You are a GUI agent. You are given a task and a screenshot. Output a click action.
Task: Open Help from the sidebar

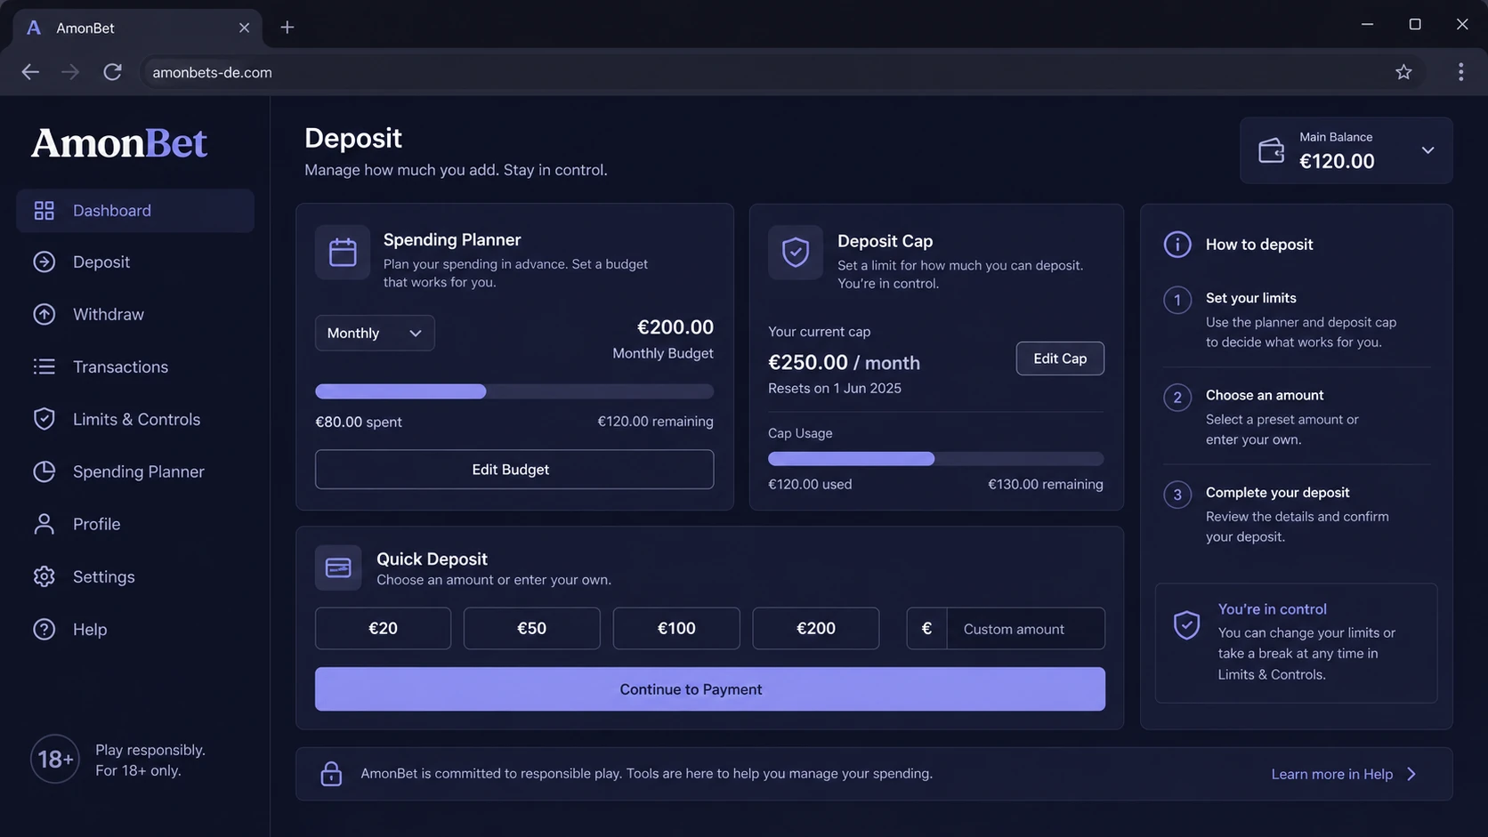135,629
